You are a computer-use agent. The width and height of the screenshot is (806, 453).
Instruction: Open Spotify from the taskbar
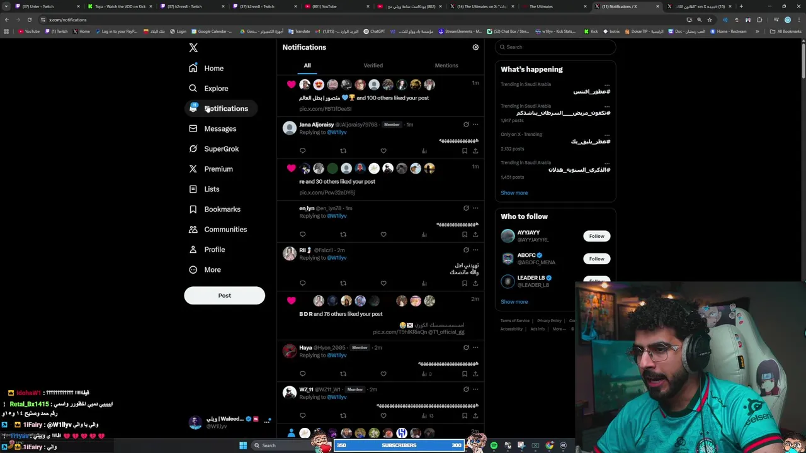[x=494, y=445]
